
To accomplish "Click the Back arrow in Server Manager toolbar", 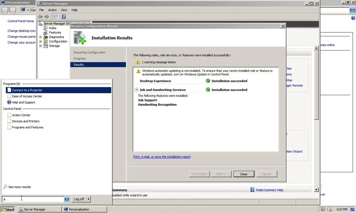I will (x=40, y=17).
